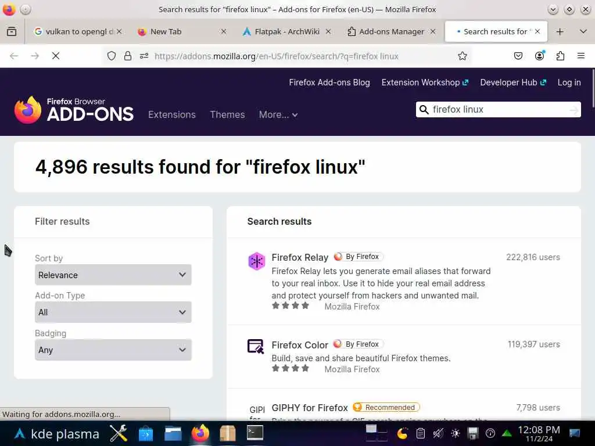Submit search with the arrow in search box
Viewport: 595px width, 446px height.
click(574, 110)
